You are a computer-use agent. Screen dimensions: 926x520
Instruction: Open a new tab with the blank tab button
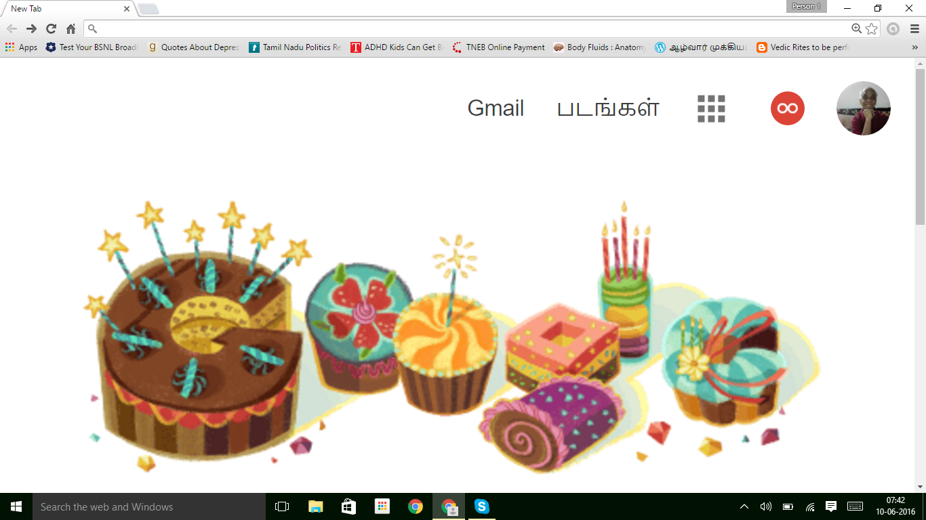148,9
